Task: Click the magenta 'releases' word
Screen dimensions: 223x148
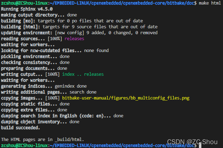Action: pyautogui.click(x=74, y=39)
